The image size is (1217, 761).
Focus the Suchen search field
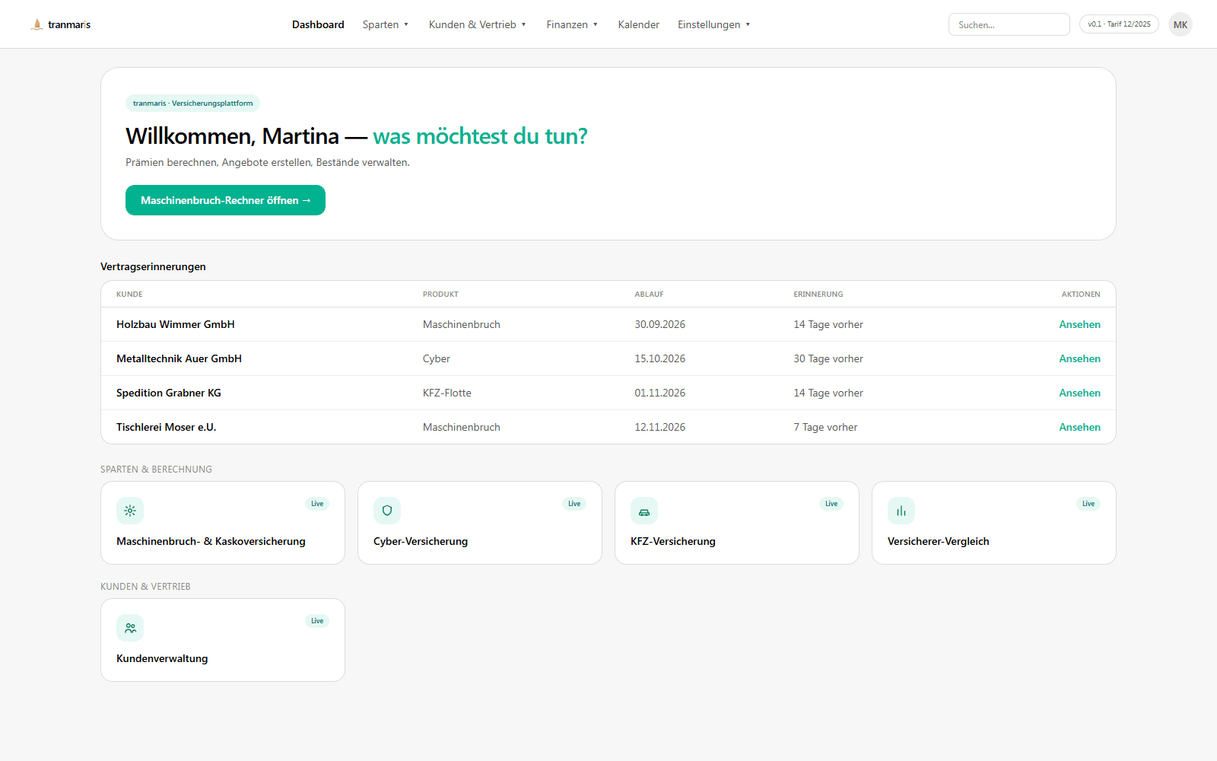tap(1009, 24)
